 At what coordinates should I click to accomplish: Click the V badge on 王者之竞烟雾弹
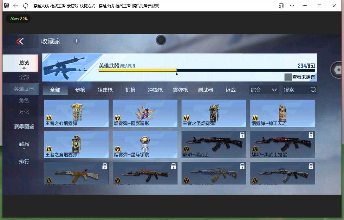(x=49, y=149)
